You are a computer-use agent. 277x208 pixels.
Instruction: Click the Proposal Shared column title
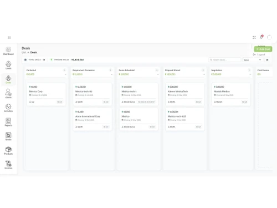click(x=172, y=70)
